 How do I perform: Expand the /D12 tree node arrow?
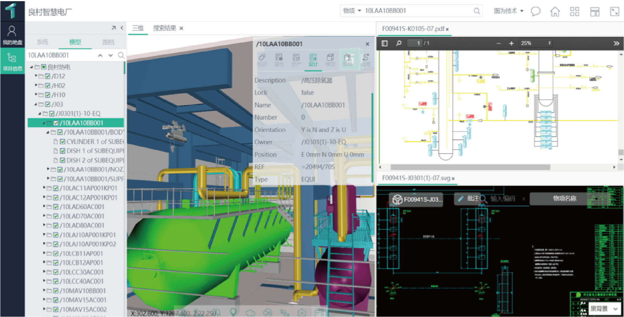pyautogui.click(x=36, y=76)
